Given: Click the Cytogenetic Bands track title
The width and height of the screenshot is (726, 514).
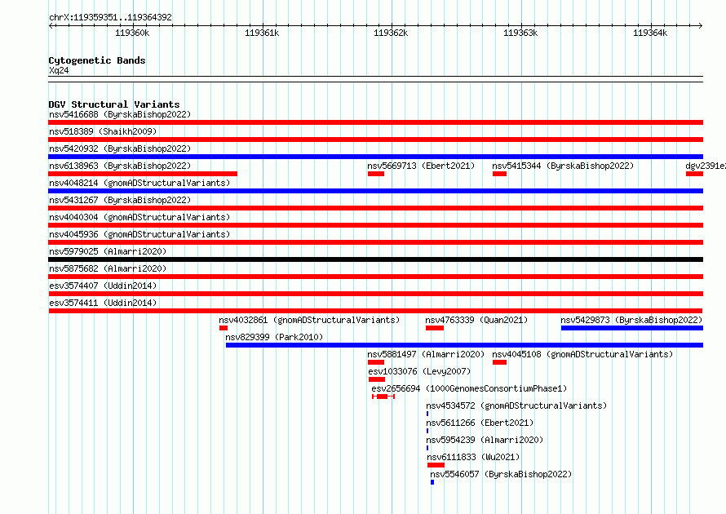Looking at the screenshot, I should pos(97,60).
